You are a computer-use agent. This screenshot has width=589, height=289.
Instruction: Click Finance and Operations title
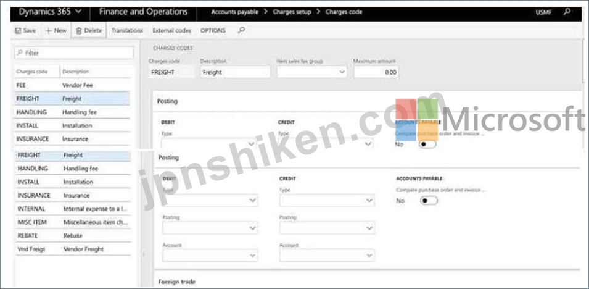click(x=143, y=12)
